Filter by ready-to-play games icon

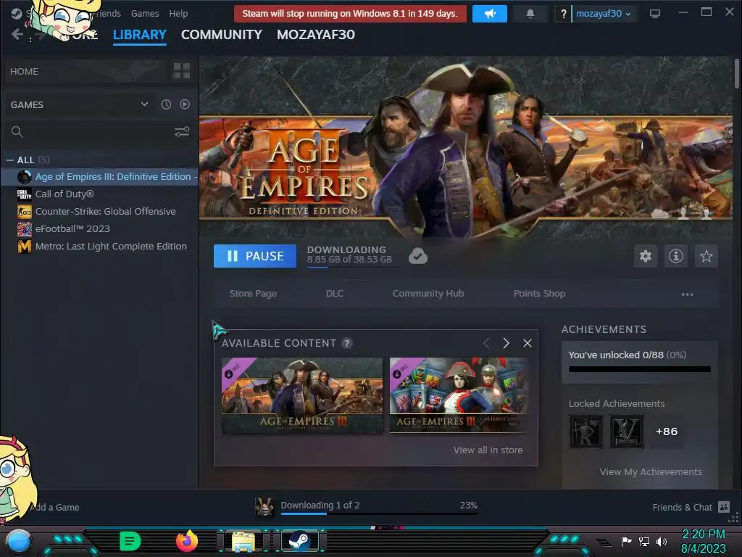pyautogui.click(x=185, y=104)
